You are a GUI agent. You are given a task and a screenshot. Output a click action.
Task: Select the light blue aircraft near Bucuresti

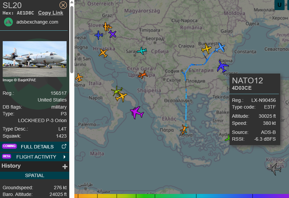pos(220,48)
